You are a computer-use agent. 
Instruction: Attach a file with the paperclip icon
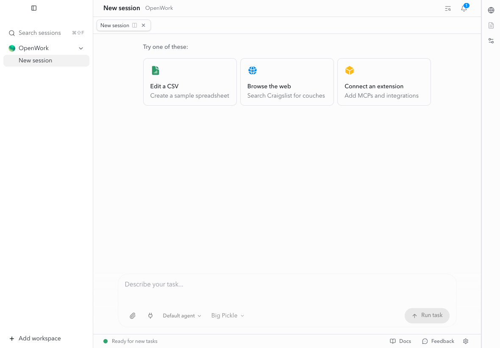click(x=133, y=316)
